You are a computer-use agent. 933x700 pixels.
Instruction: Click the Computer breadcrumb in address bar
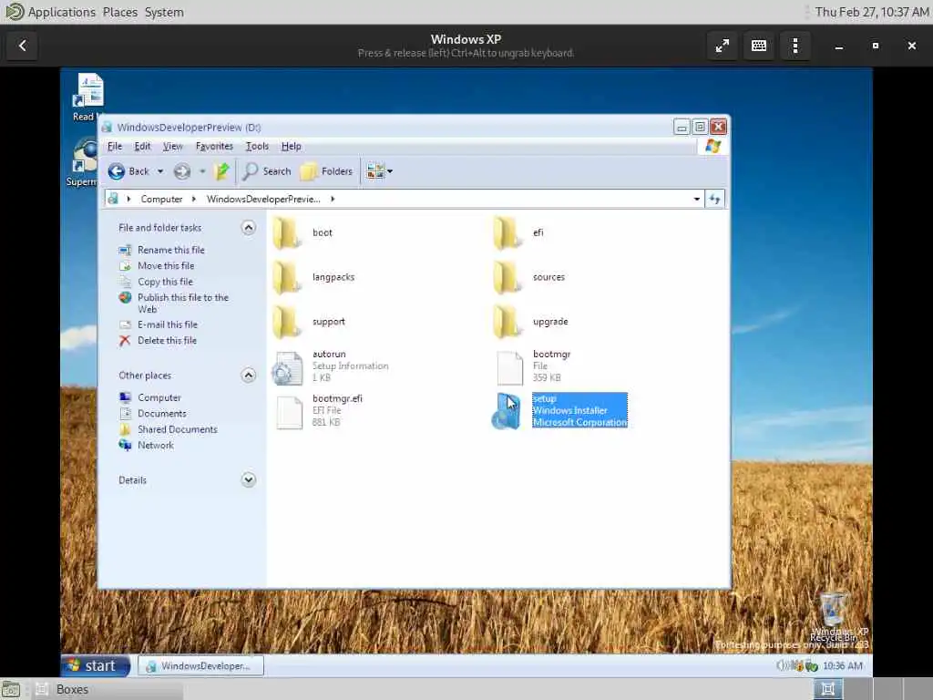coord(161,199)
